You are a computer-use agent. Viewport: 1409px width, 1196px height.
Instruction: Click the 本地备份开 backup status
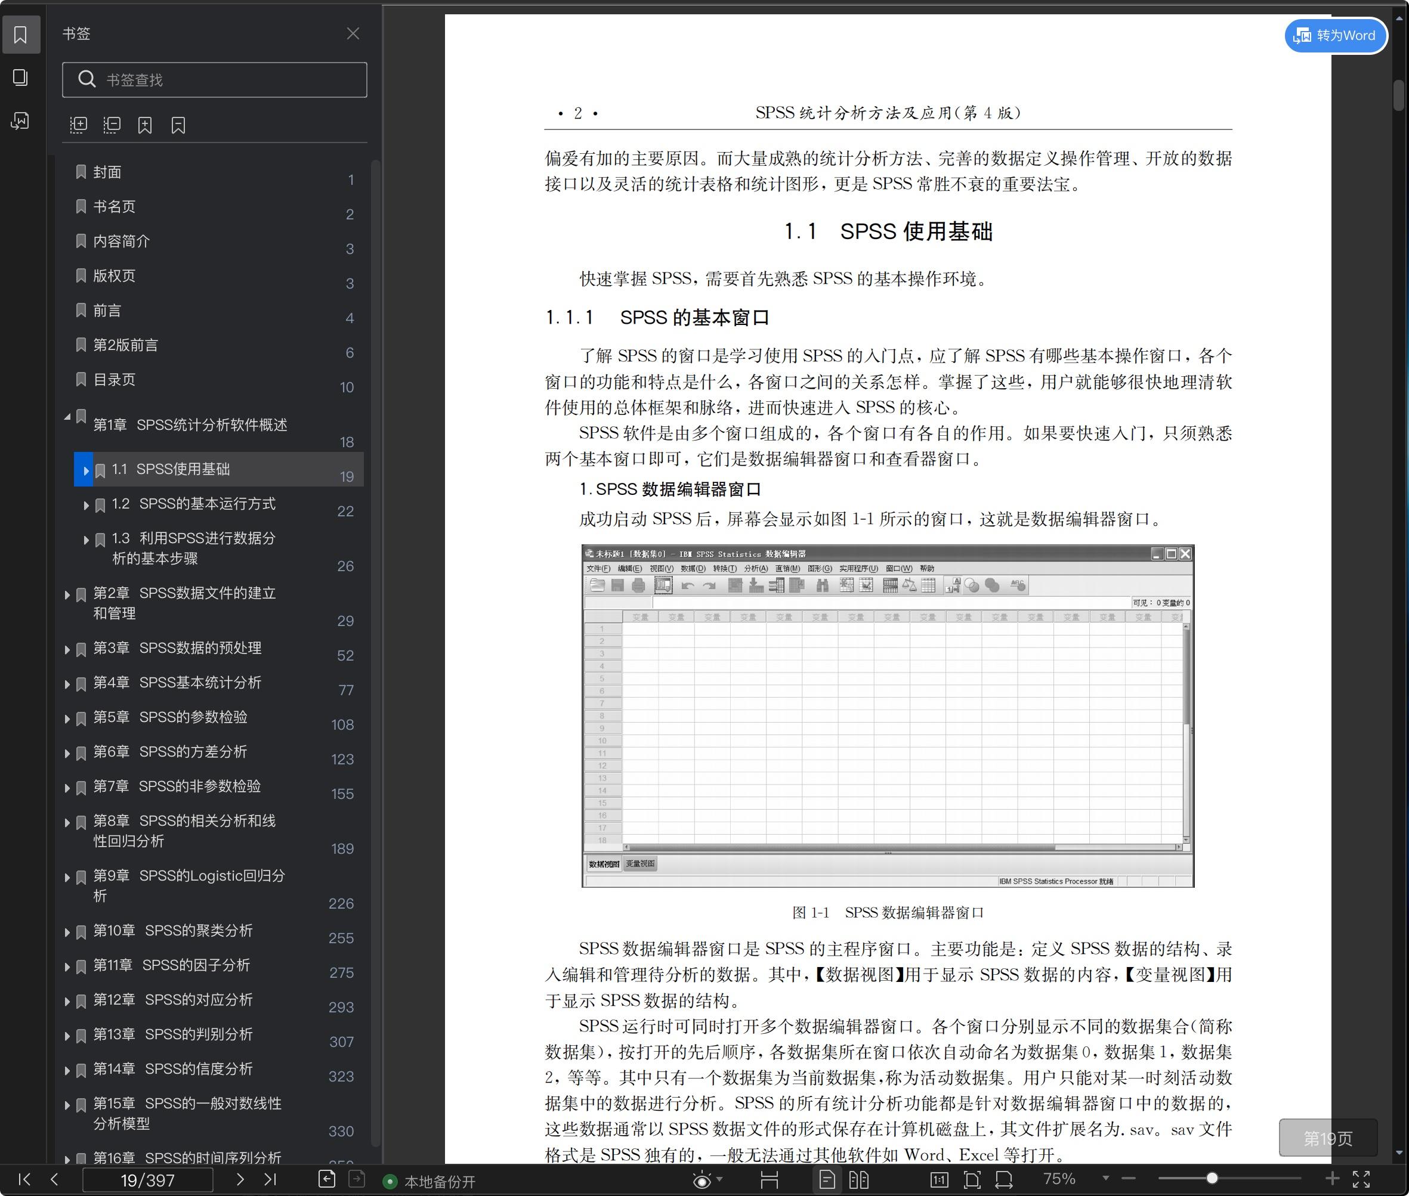(430, 1182)
